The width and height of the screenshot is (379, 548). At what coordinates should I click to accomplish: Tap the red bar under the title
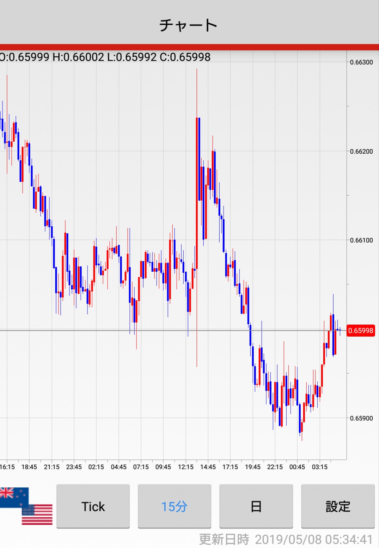tap(189, 47)
